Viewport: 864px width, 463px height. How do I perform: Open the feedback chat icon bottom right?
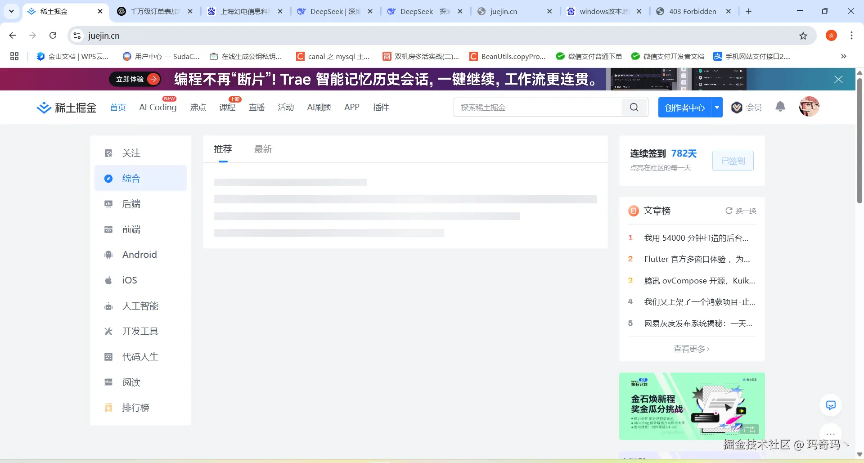click(831, 405)
